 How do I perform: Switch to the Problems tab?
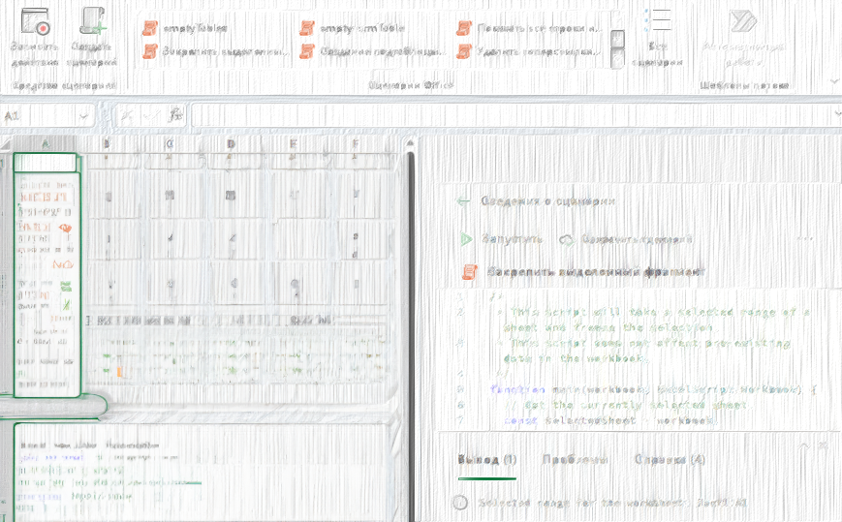(576, 460)
